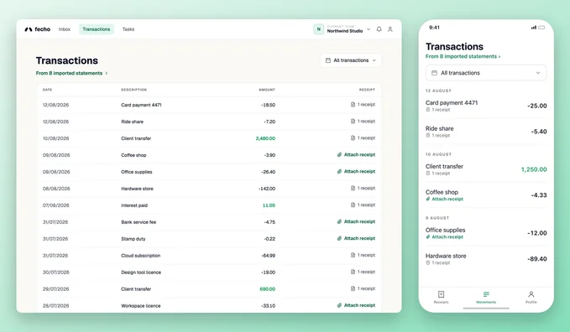Image resolution: width=570 pixels, height=332 pixels.
Task: Open receipt icon for desktop Card payment 4471
Action: pyautogui.click(x=353, y=105)
